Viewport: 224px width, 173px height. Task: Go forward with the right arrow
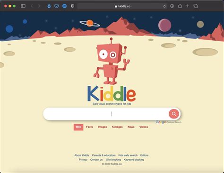pos(39,6)
